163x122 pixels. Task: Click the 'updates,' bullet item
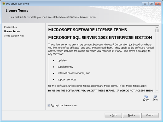click(x=62, y=60)
